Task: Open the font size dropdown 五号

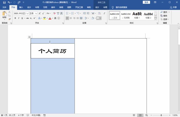Action: (x=33, y=13)
